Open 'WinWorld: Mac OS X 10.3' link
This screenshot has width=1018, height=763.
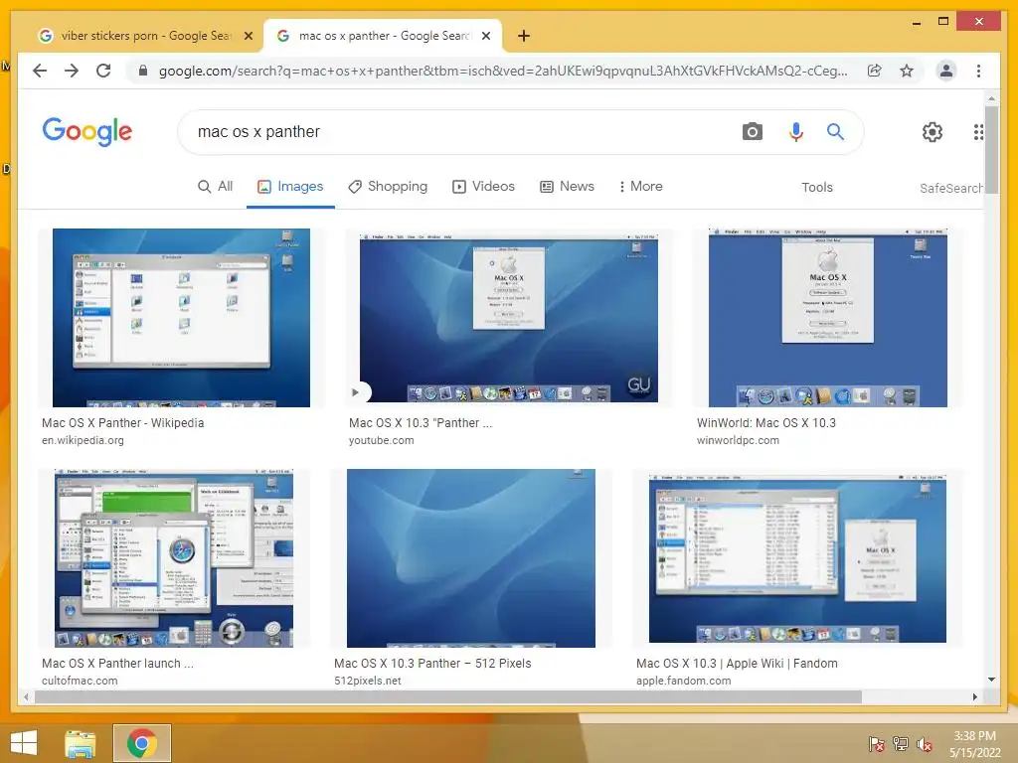766,423
